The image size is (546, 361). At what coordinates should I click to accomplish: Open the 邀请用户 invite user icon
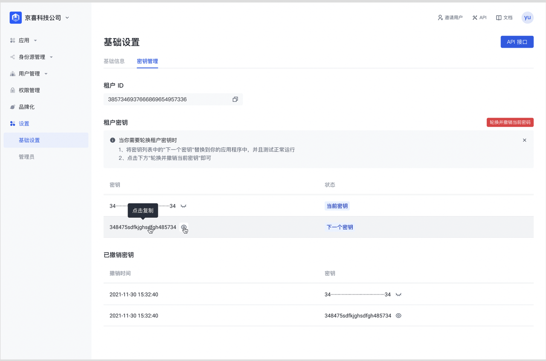(440, 18)
